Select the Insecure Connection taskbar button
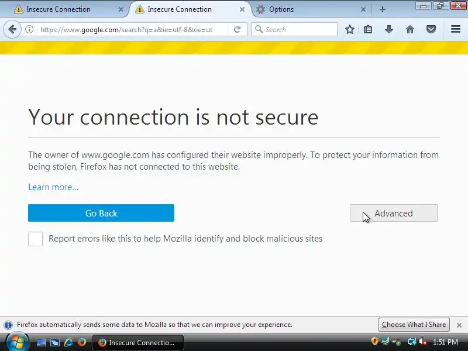 (x=138, y=342)
